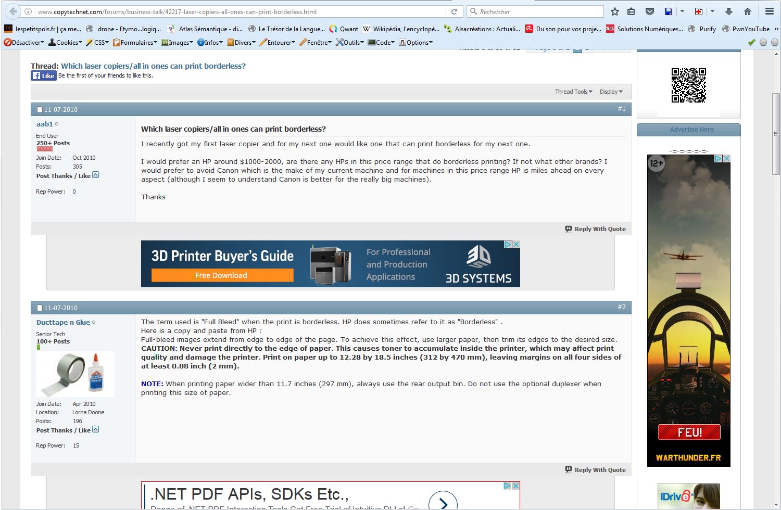
Task: Open lespetitspois.fr bookmark
Action: 43,29
